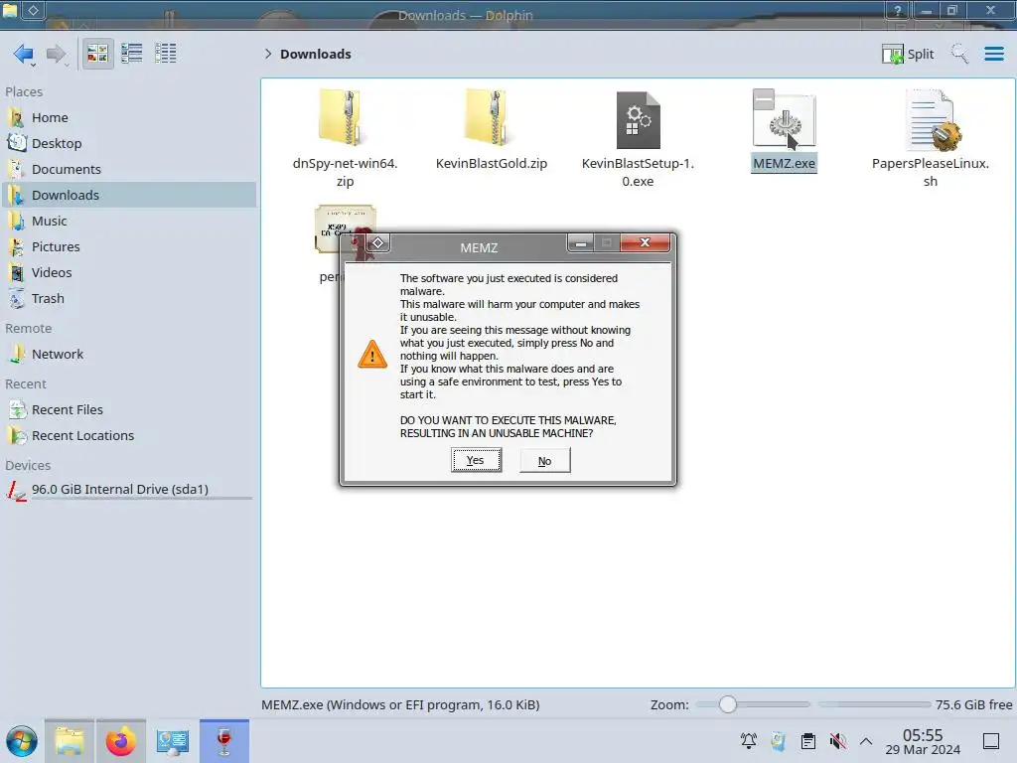Toggle the muted volume tray icon
The width and height of the screenshot is (1017, 763).
coord(838,741)
